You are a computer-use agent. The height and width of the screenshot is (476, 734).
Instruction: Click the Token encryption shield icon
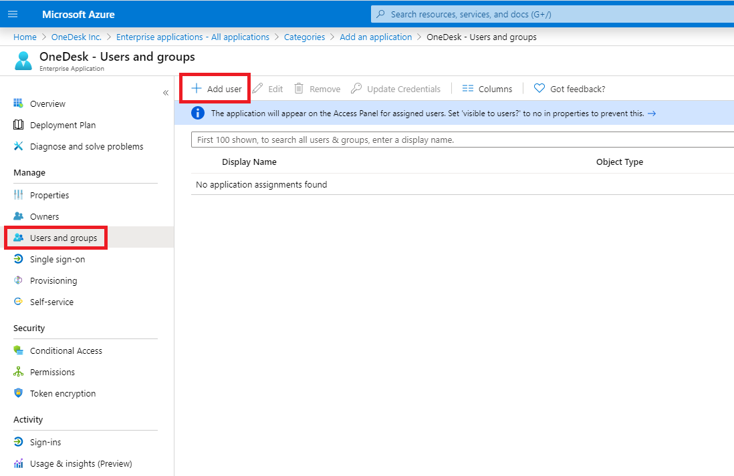[x=18, y=393]
